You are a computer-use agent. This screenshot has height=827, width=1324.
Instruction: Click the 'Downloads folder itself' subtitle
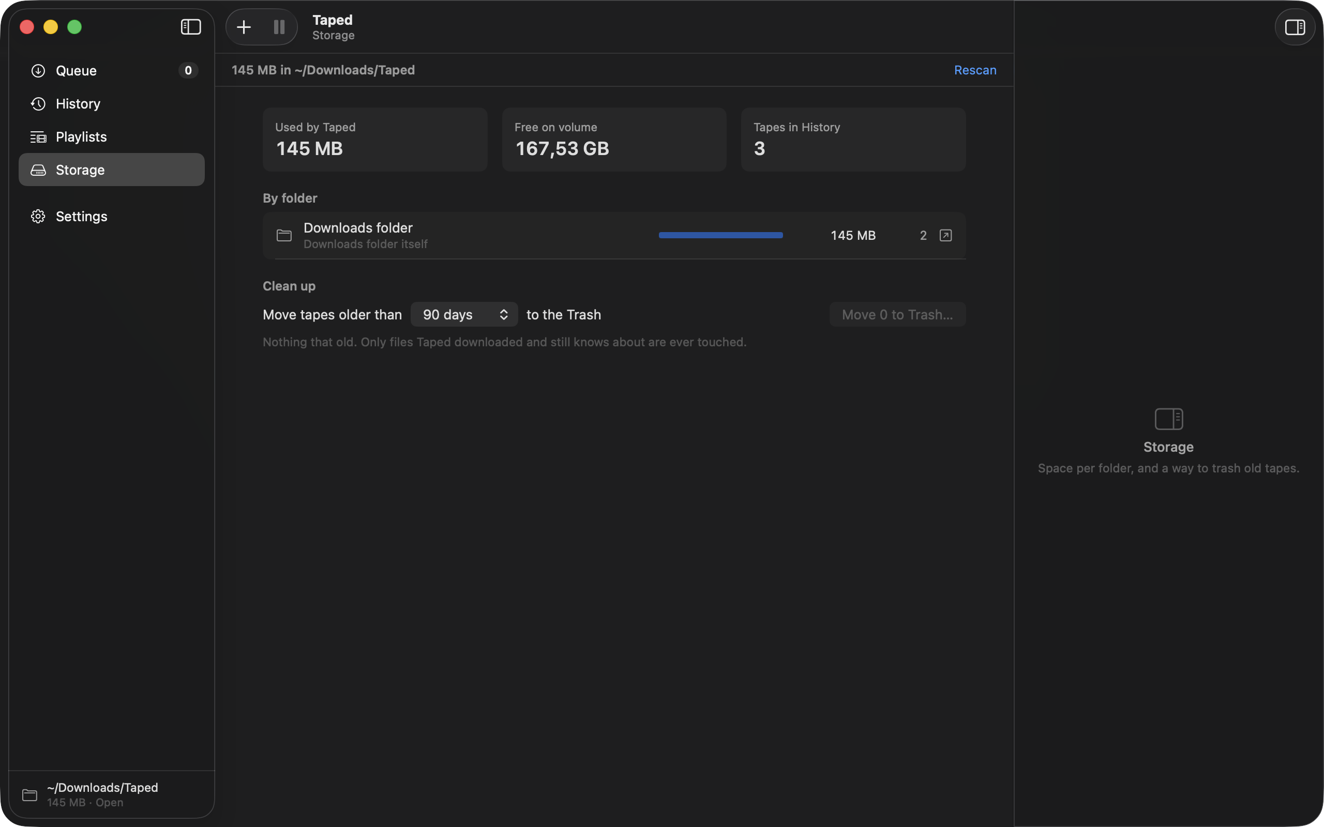pyautogui.click(x=366, y=244)
